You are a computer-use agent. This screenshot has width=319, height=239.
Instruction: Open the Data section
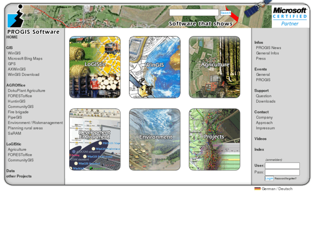pyautogui.click(x=11, y=171)
